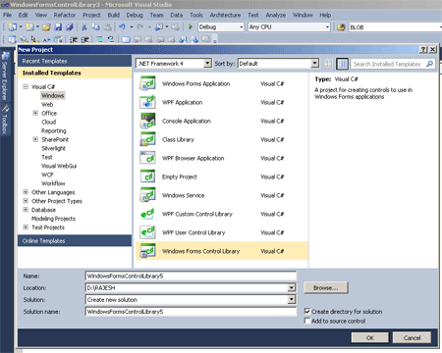Expand the Office tree node
The height and width of the screenshot is (353, 442).
click(x=35, y=113)
